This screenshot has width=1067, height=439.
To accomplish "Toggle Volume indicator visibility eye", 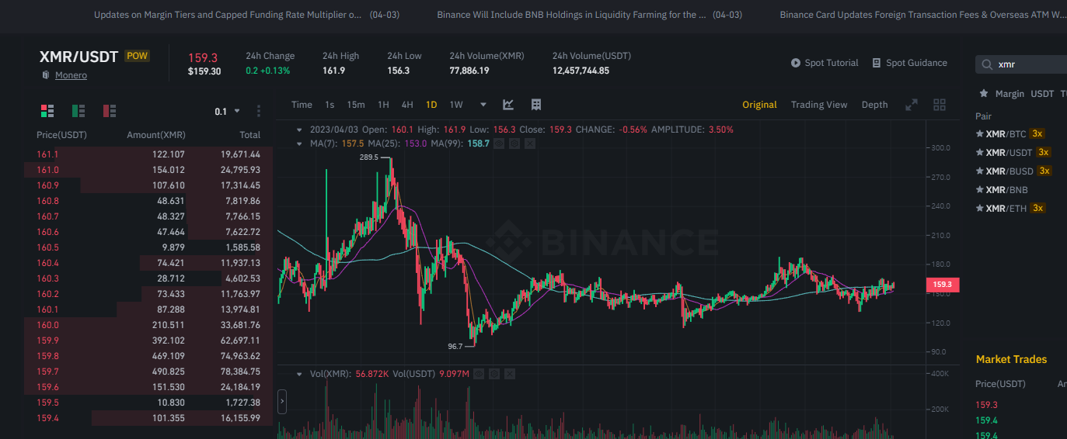I will (479, 374).
